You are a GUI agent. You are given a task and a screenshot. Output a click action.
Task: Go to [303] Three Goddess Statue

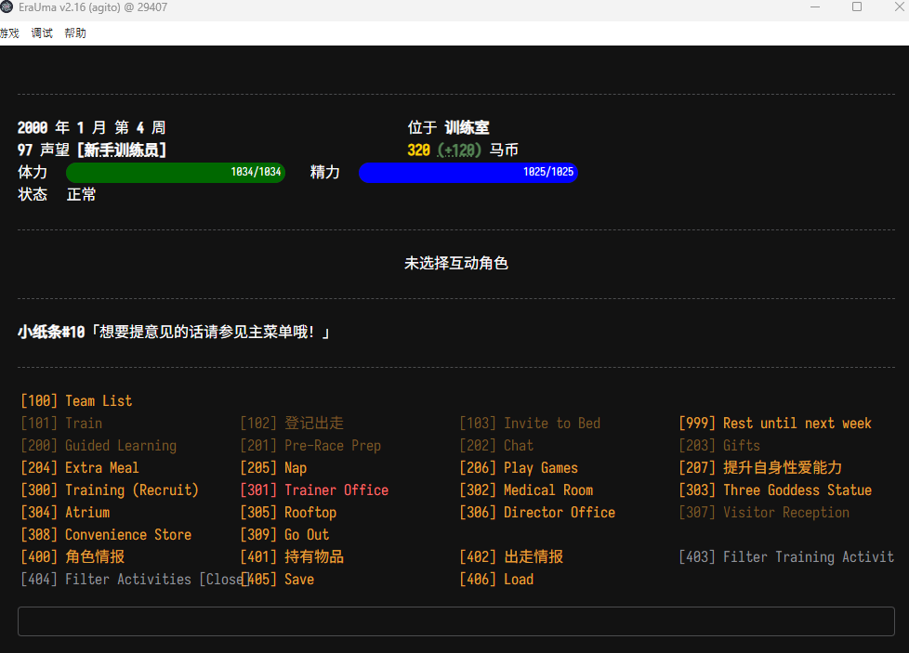coord(775,490)
